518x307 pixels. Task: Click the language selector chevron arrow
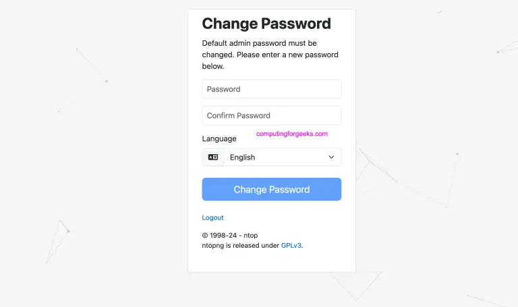tap(331, 157)
